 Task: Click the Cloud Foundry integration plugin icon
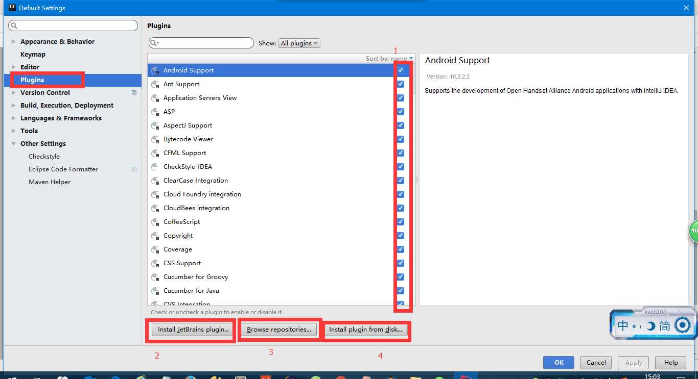155,194
